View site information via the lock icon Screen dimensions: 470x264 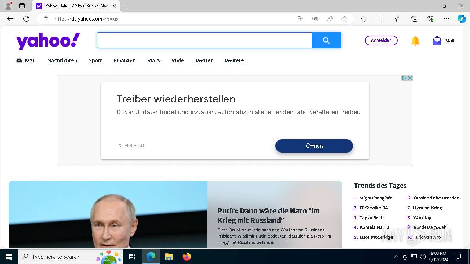click(46, 19)
